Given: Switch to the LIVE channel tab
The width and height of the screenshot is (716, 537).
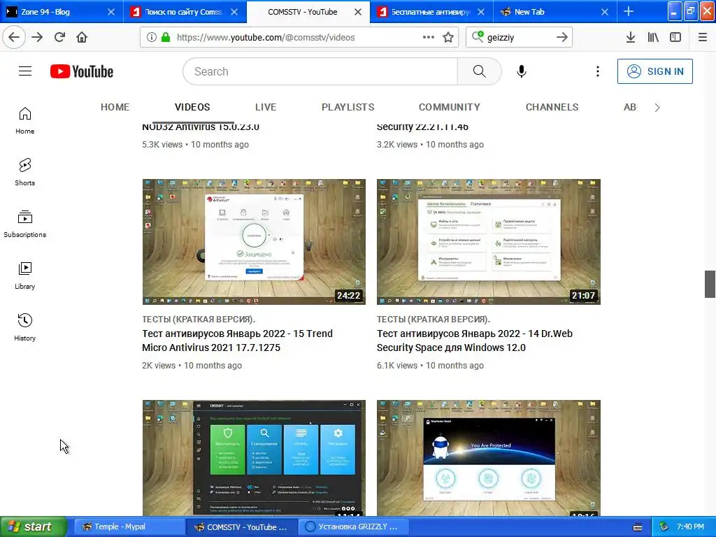Looking at the screenshot, I should pos(266,107).
